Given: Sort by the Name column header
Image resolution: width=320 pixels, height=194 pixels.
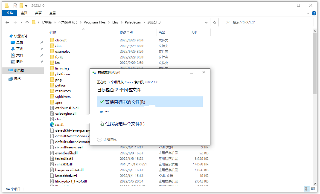Looking at the screenshot, I should 53,32.
